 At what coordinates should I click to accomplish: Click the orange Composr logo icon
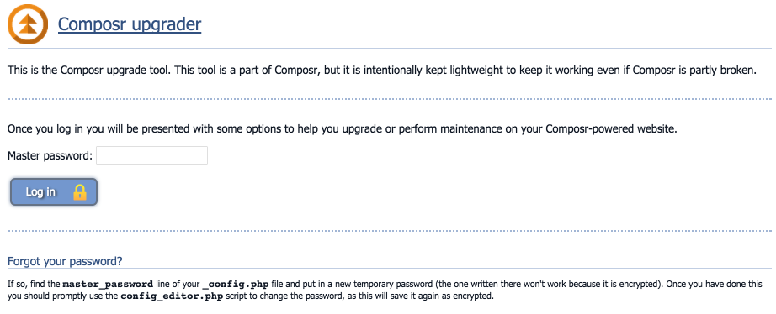point(29,24)
